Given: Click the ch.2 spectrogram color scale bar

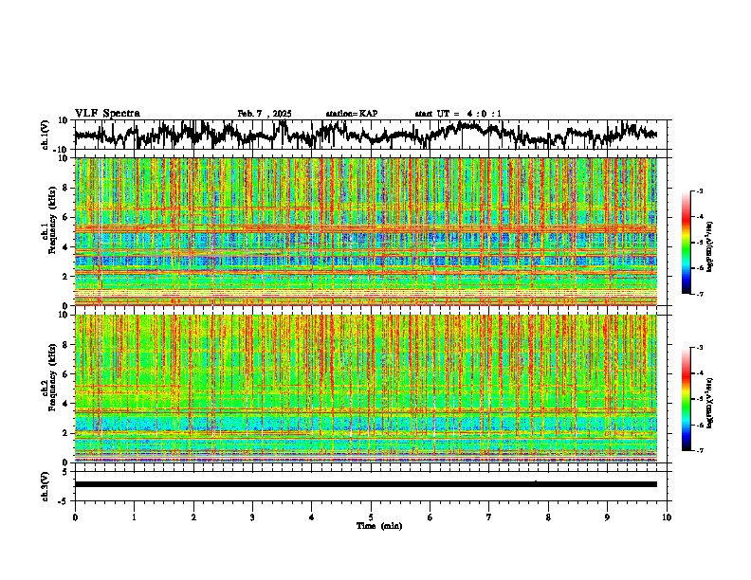Looking at the screenshot, I should pyautogui.click(x=686, y=399).
